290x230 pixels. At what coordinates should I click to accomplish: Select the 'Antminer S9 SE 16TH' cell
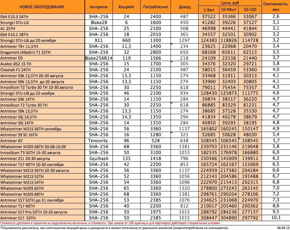coord(42,135)
